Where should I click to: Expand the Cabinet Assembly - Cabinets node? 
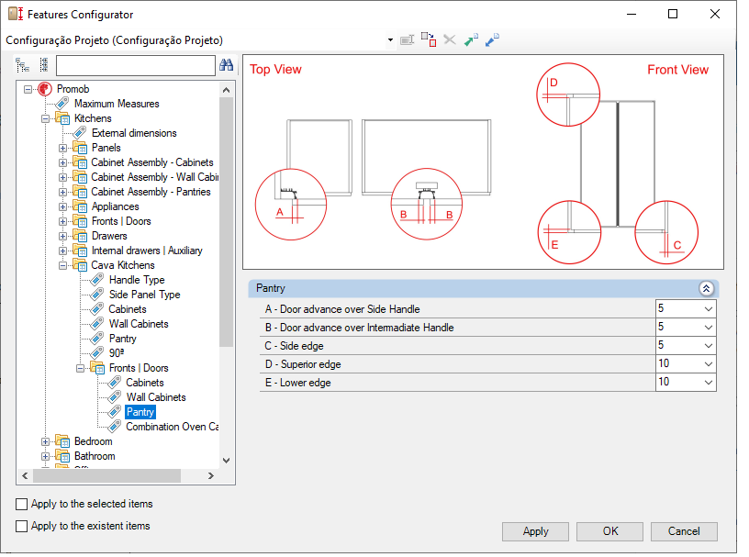tap(62, 163)
